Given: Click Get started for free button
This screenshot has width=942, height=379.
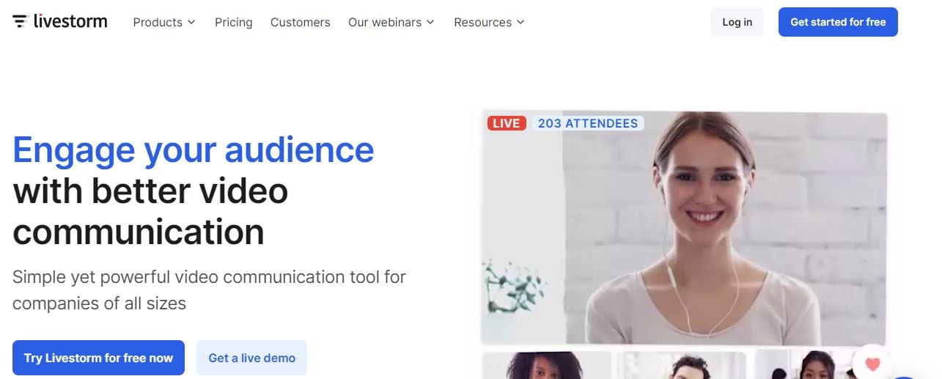Looking at the screenshot, I should click(x=838, y=22).
